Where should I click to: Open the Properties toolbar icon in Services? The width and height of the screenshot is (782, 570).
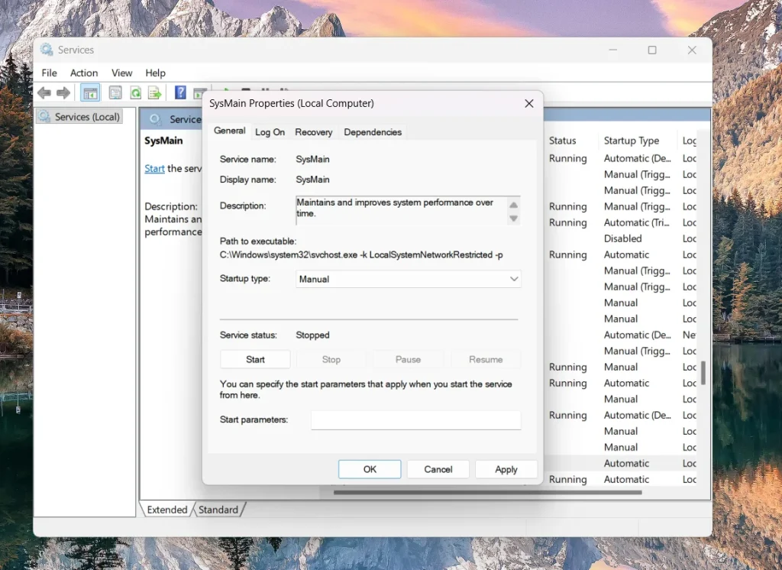click(x=116, y=93)
